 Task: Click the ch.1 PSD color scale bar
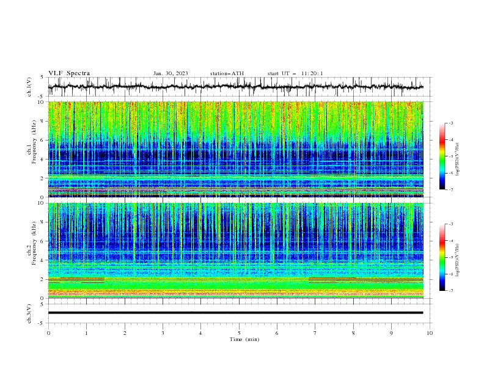pos(442,156)
